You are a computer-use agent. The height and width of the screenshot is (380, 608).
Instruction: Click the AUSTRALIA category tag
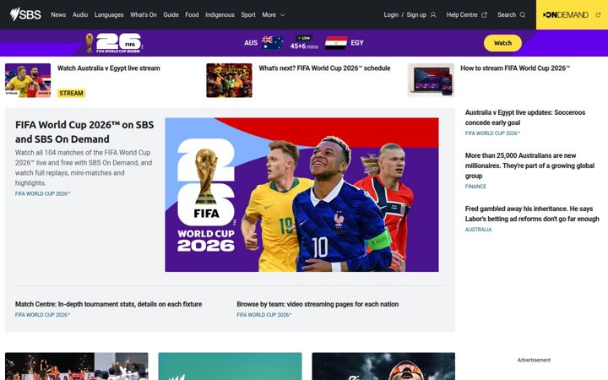[479, 230]
